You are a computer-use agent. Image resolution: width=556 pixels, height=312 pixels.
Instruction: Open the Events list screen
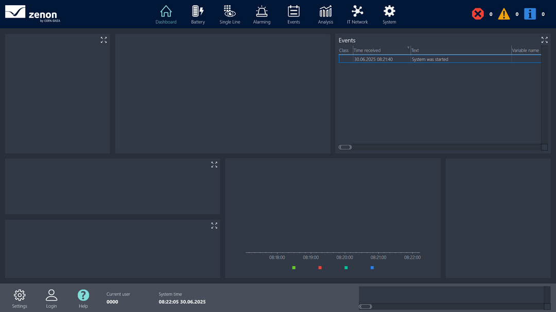[x=293, y=15]
